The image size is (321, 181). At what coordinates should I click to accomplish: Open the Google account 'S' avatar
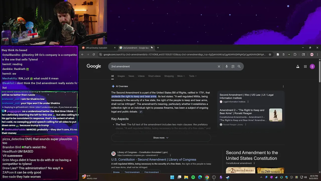coord(312,66)
